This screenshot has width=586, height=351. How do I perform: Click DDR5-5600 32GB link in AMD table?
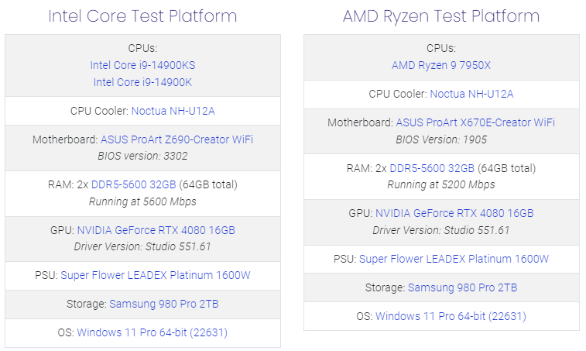432,168
